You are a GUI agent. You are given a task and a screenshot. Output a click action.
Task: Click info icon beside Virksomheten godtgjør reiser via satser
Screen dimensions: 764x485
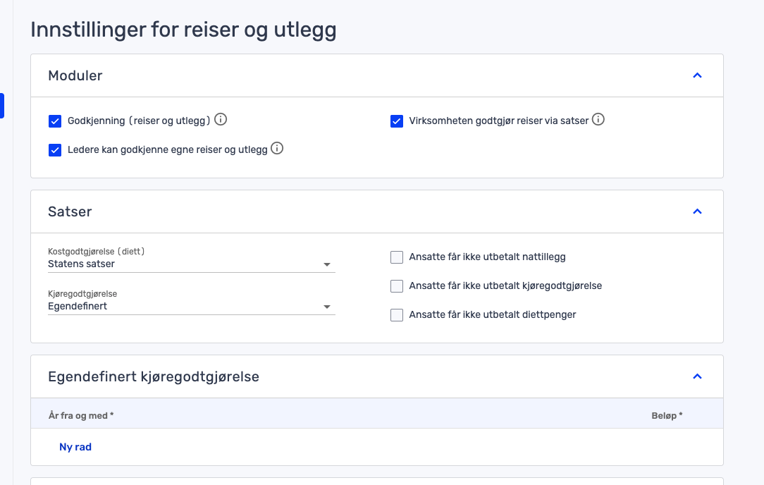pos(598,120)
